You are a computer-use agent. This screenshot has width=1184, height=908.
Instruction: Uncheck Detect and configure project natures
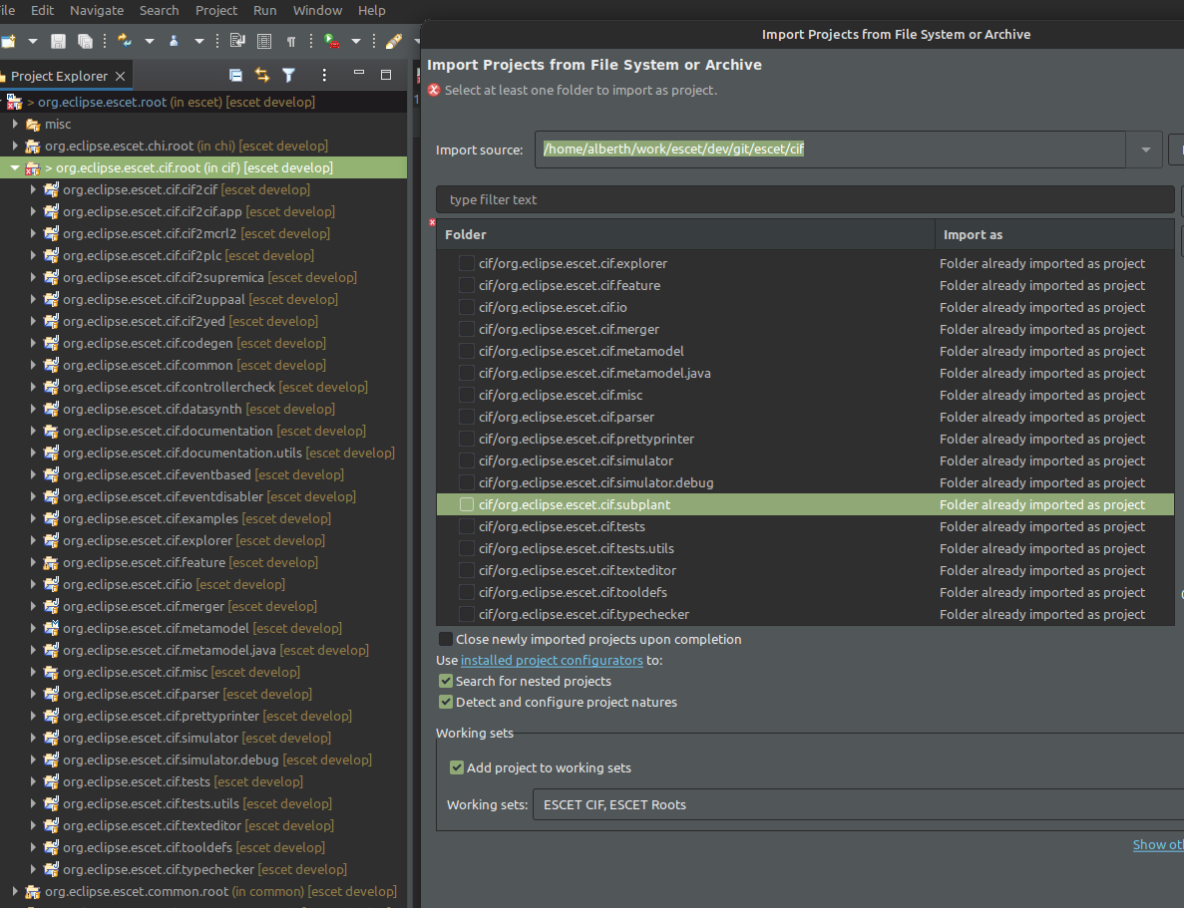click(446, 702)
